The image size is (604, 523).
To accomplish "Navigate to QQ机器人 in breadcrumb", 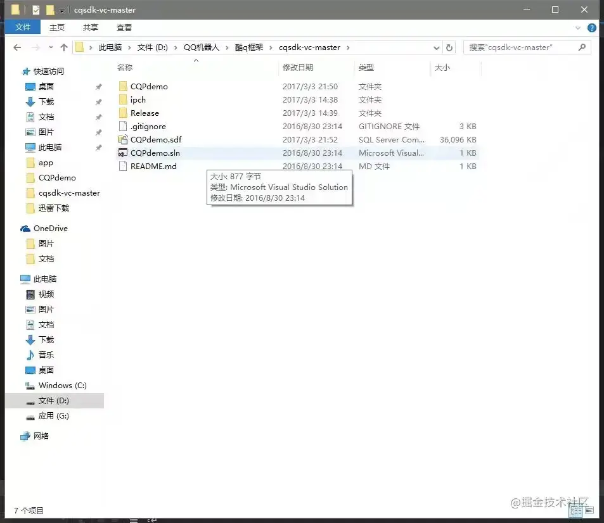I will 201,47.
